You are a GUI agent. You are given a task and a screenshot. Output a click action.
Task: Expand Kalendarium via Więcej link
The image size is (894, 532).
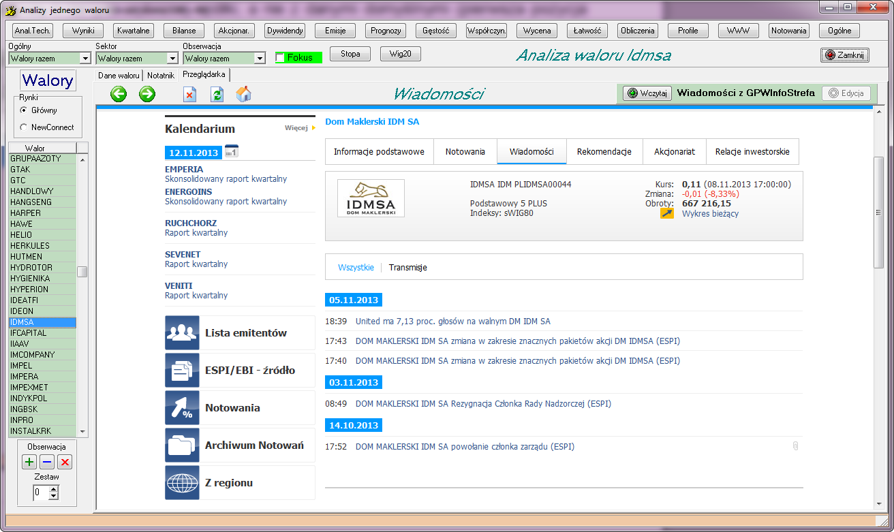tap(300, 128)
